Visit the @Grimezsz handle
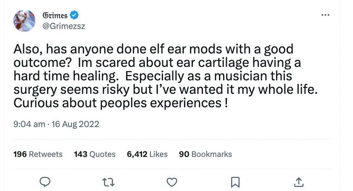The width and height of the screenshot is (353, 191). point(64,26)
